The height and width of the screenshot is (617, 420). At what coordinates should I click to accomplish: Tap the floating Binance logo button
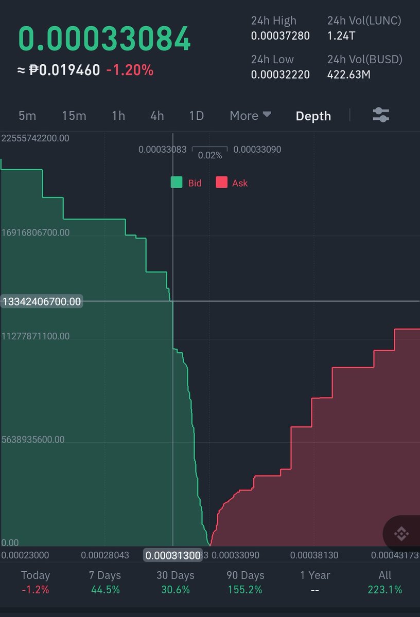(401, 534)
